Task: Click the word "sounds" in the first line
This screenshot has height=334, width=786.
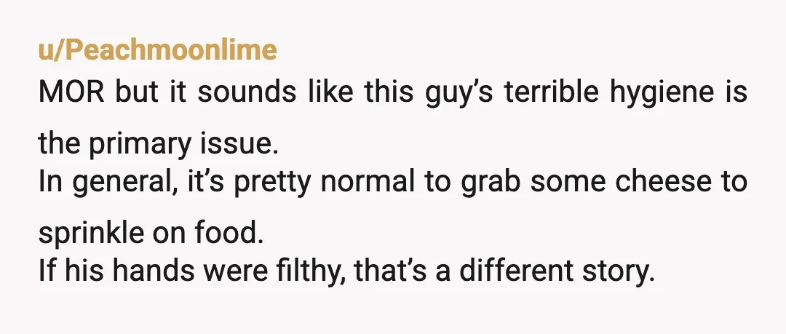Action: [x=246, y=92]
